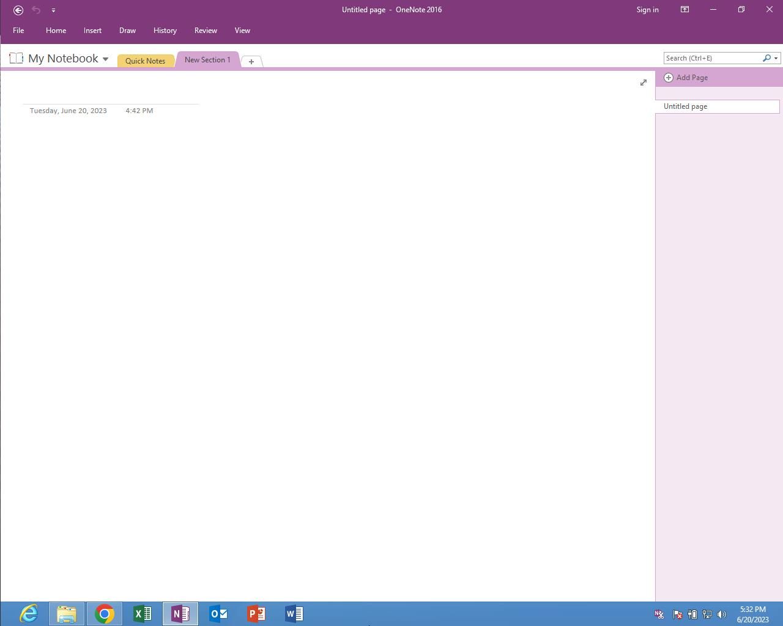Open the Draw ribbon tab
This screenshot has width=783, height=626.
click(127, 31)
